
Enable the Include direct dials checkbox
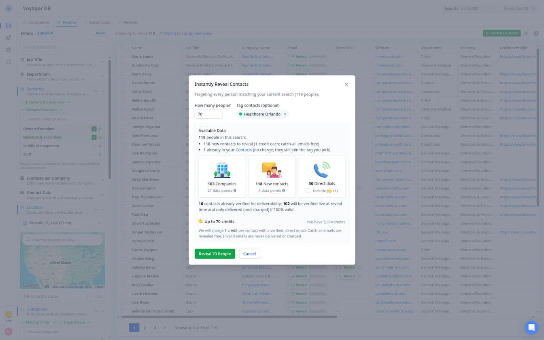[308, 191]
